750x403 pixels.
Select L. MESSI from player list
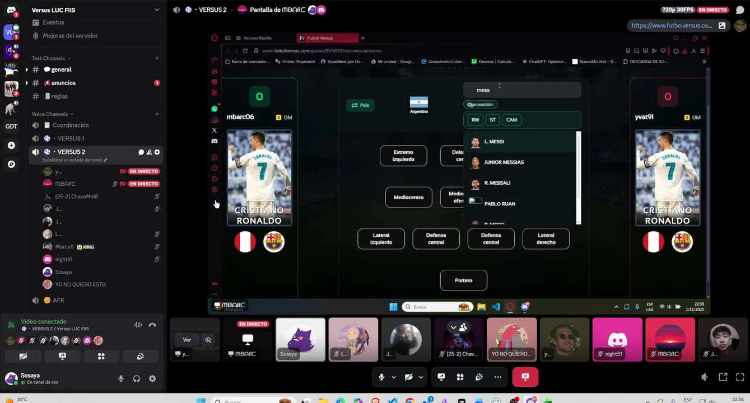[521, 142]
